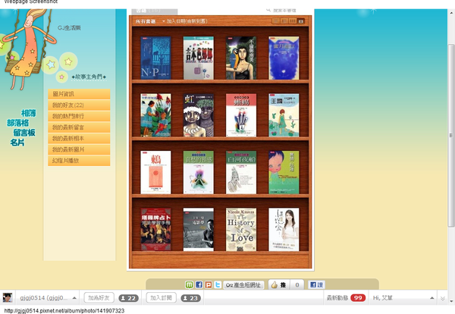This screenshot has width=455, height=314.
Task: Open 我的熱門排行 in sidebar menu
Action: [79, 116]
